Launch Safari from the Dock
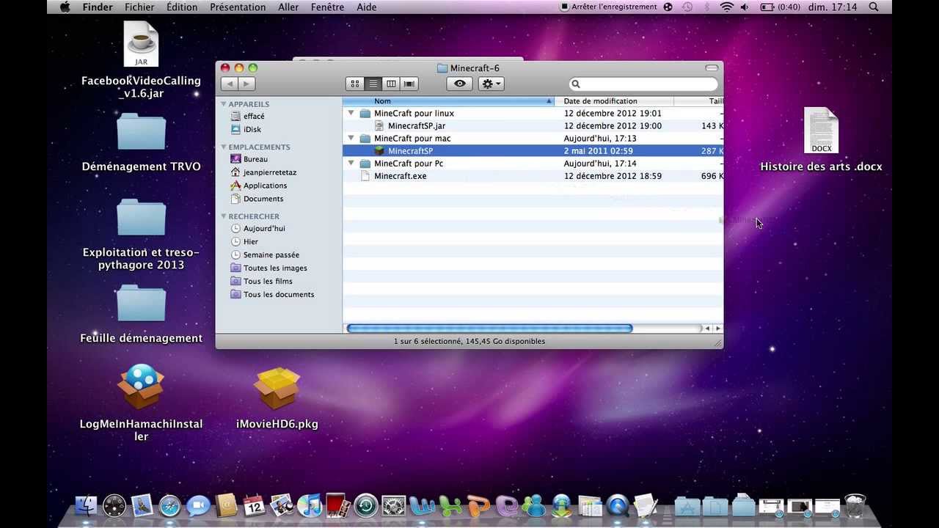 [x=169, y=505]
